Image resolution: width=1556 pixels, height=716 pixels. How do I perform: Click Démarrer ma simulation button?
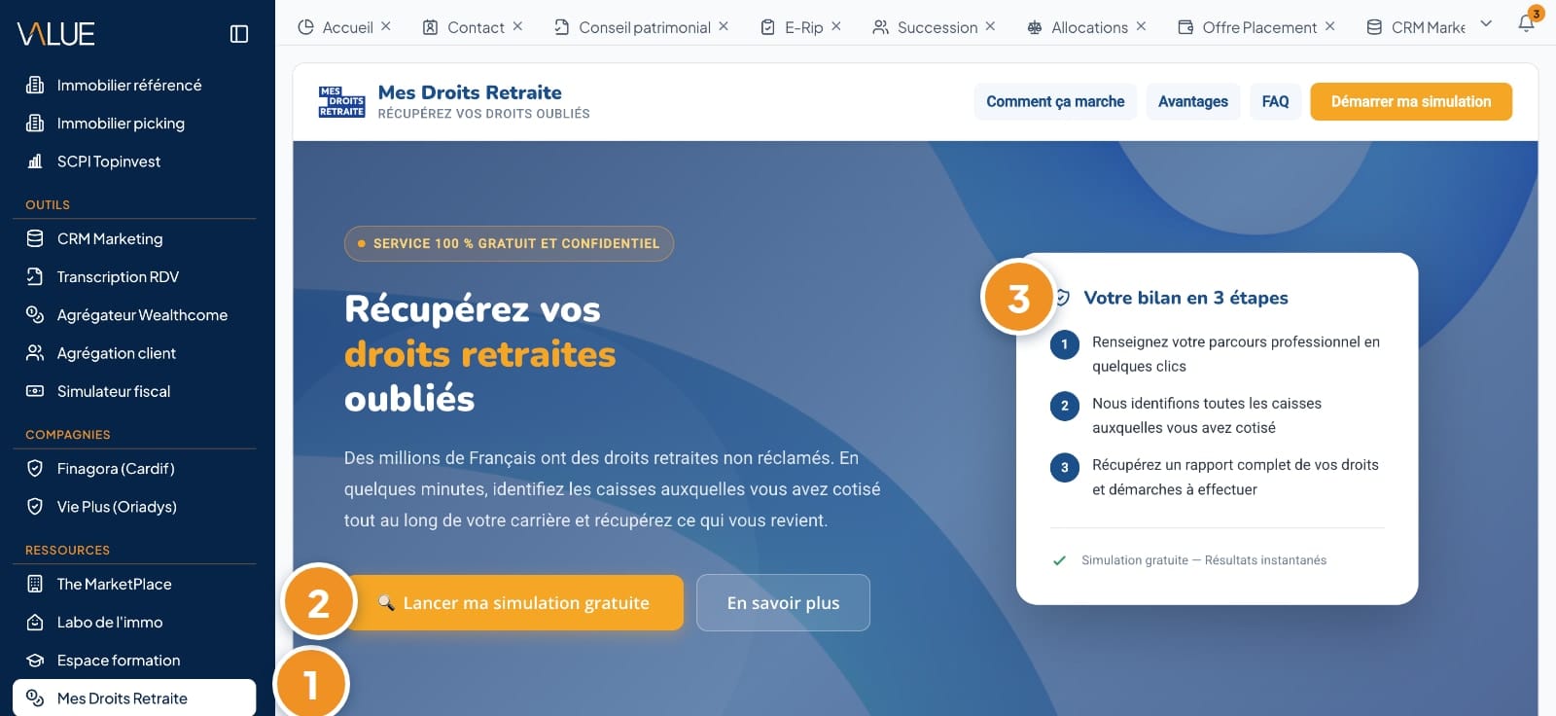click(1411, 101)
